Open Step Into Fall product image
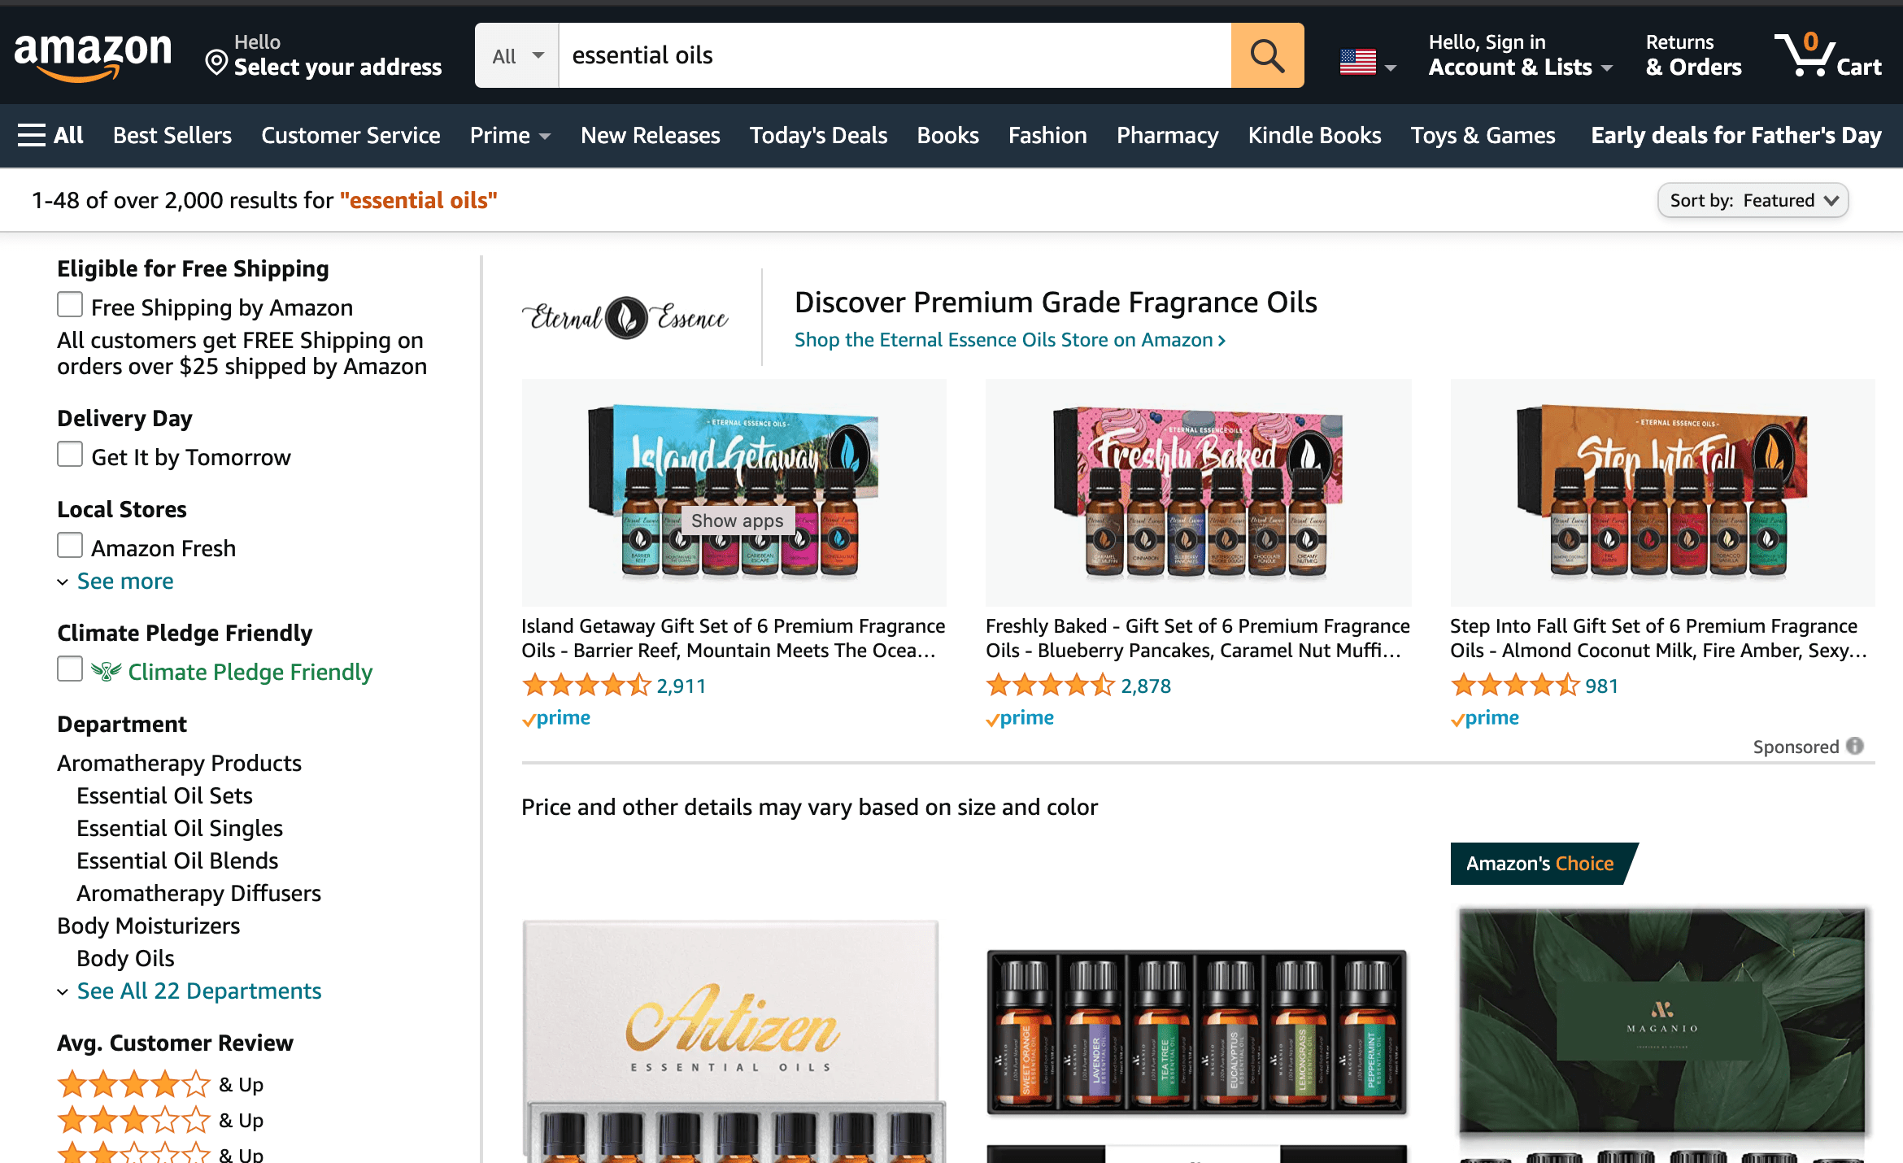This screenshot has width=1903, height=1163. (x=1662, y=492)
